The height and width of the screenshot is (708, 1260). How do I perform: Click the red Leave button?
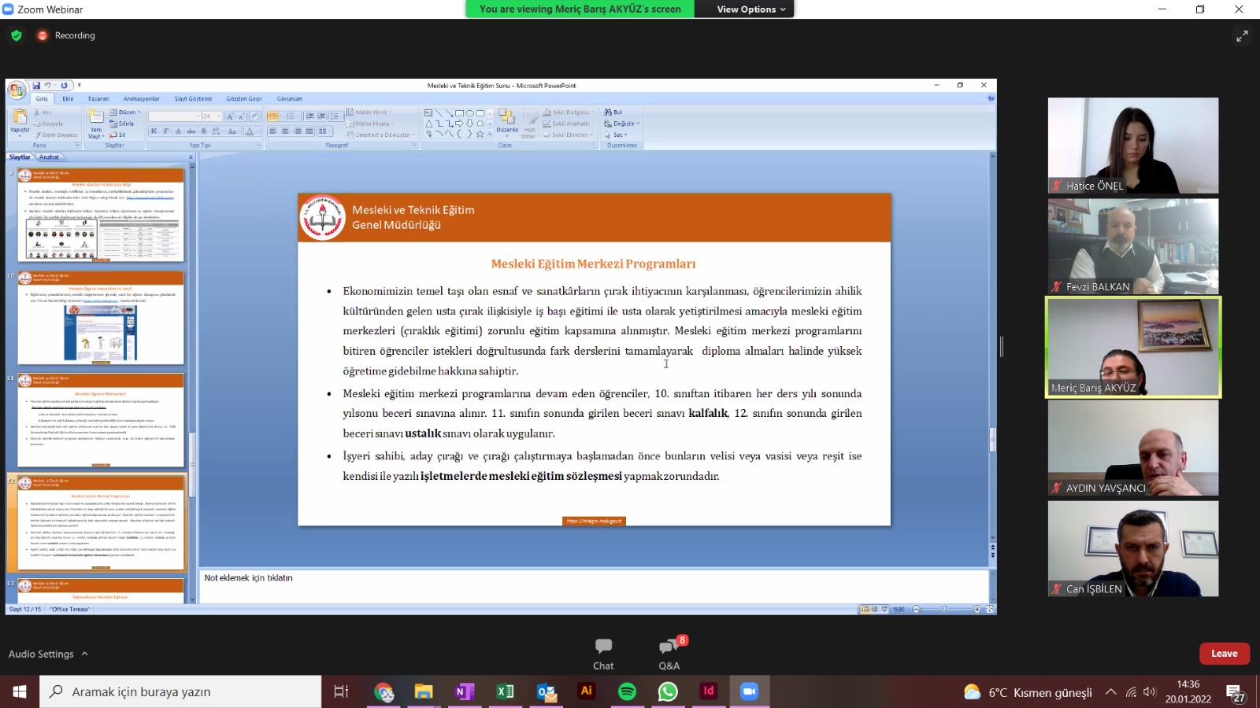click(x=1224, y=654)
